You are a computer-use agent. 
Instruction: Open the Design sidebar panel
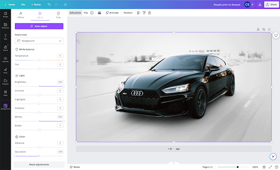pyautogui.click(x=5, y=15)
